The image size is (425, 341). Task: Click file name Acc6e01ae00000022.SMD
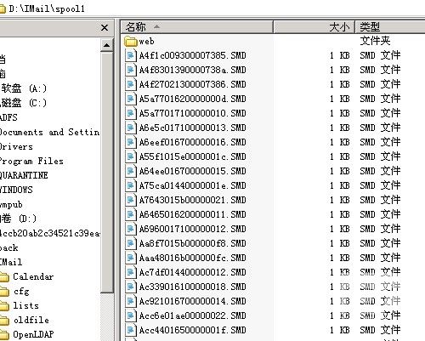[192, 315]
